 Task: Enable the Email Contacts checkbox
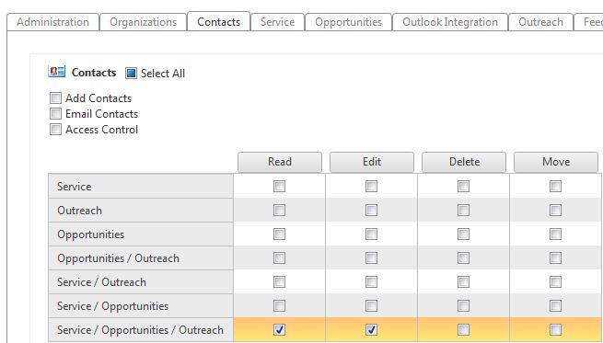[55, 114]
